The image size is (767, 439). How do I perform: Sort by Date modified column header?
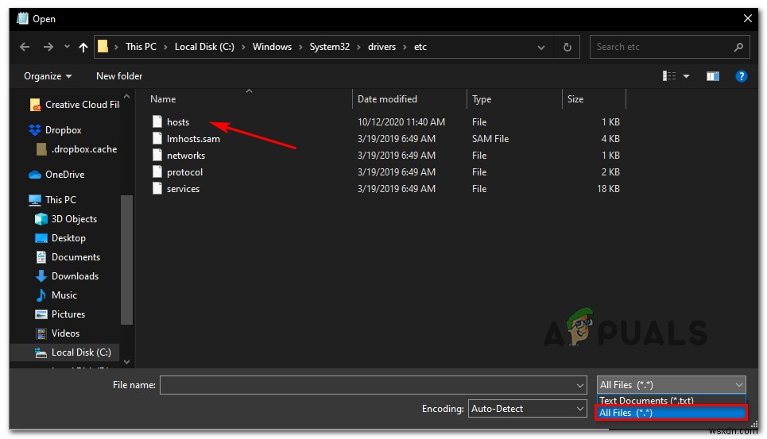[387, 99]
